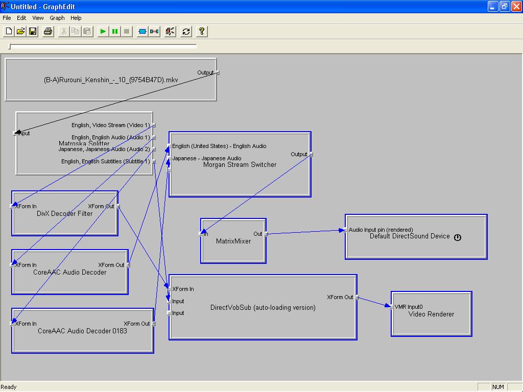Select the Video Renderer filter title
The height and width of the screenshot is (392, 523).
click(431, 314)
